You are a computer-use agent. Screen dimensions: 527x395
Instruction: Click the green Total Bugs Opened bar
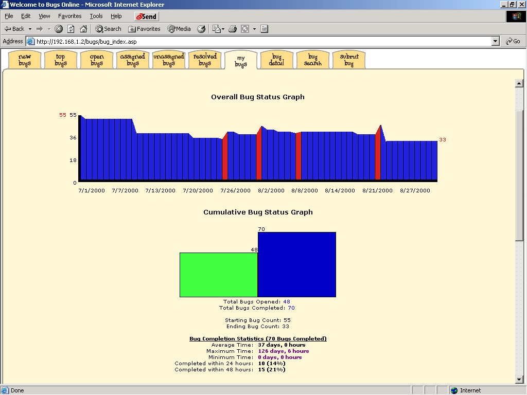pos(218,275)
